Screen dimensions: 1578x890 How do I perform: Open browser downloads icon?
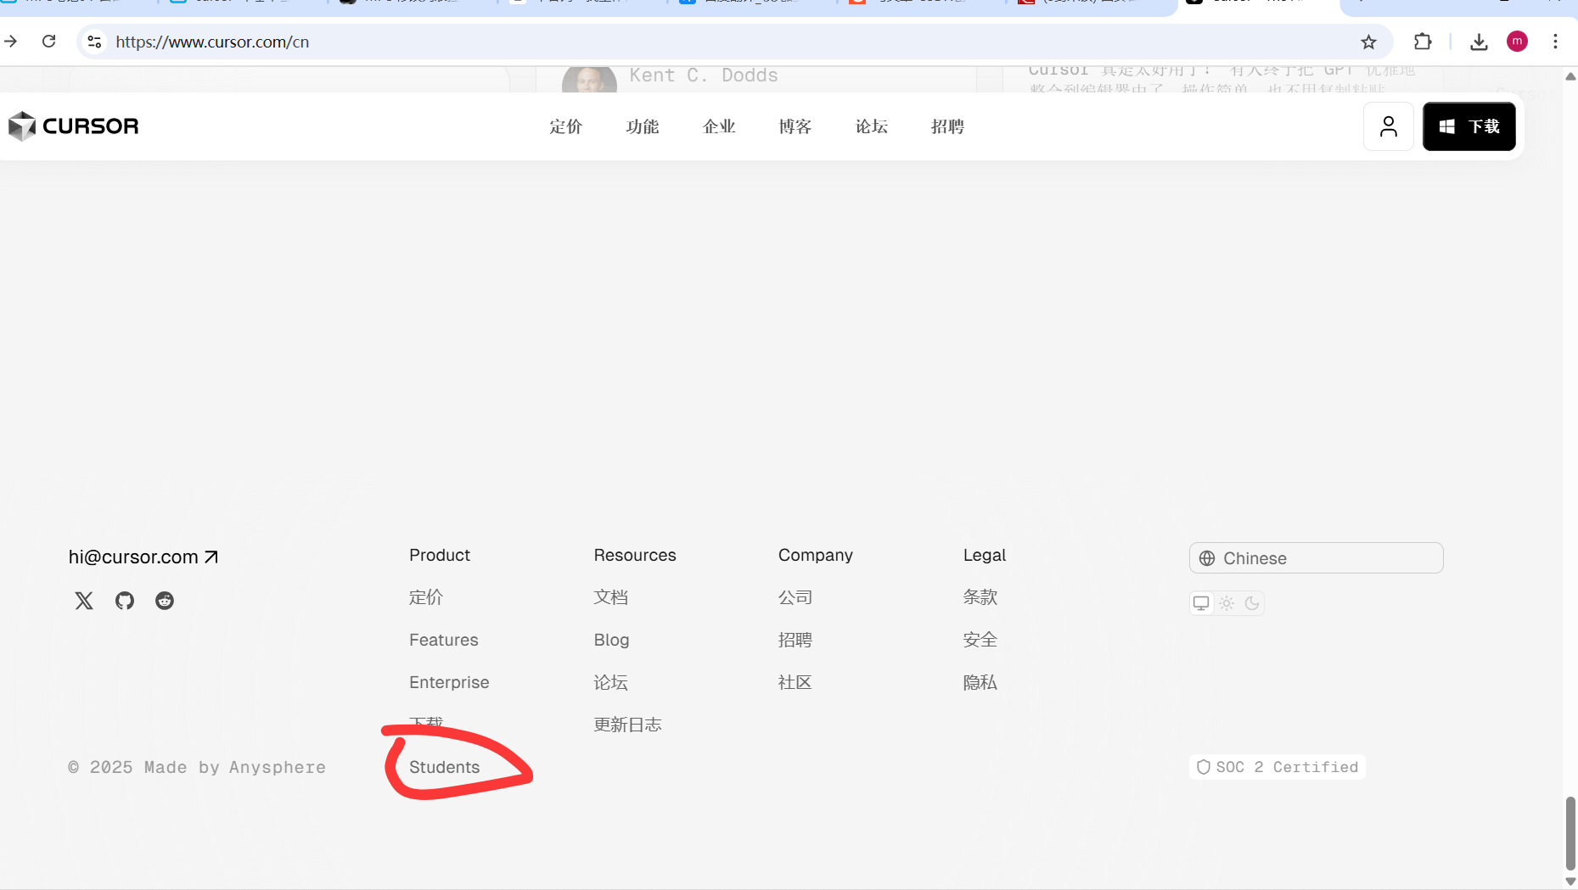pos(1479,42)
